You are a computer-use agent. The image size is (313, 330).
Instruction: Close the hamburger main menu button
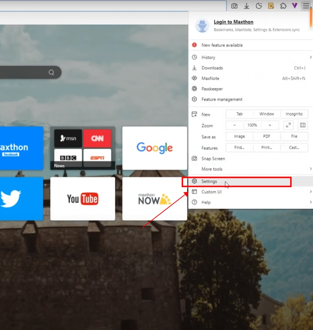coord(306,6)
